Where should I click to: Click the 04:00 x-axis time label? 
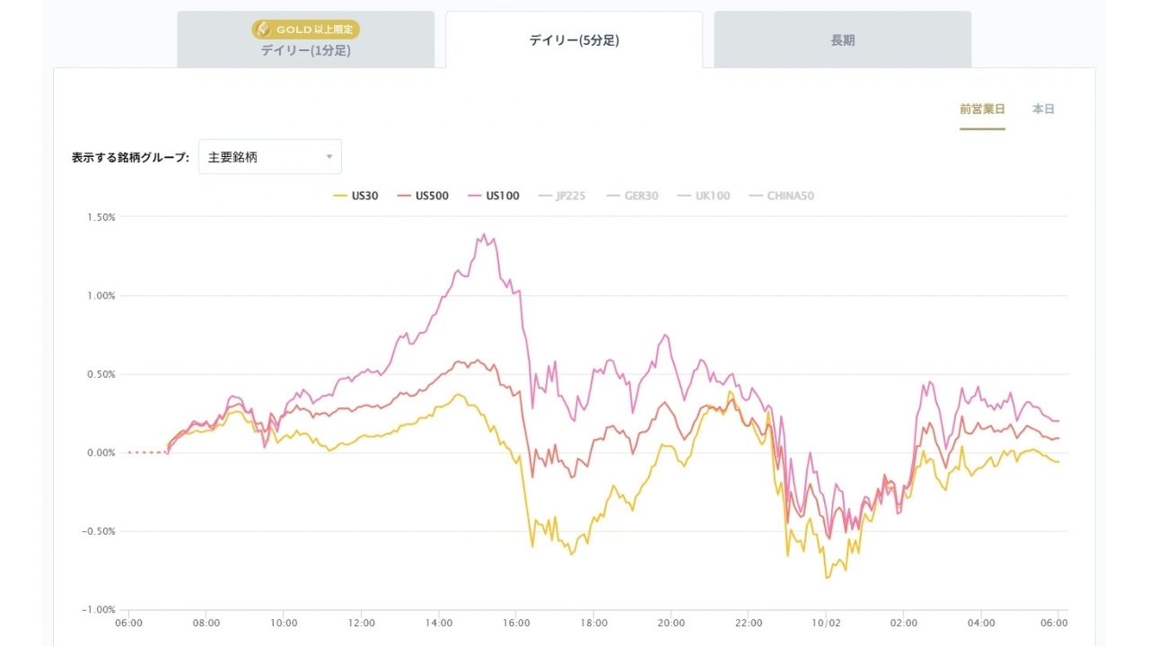click(x=981, y=623)
